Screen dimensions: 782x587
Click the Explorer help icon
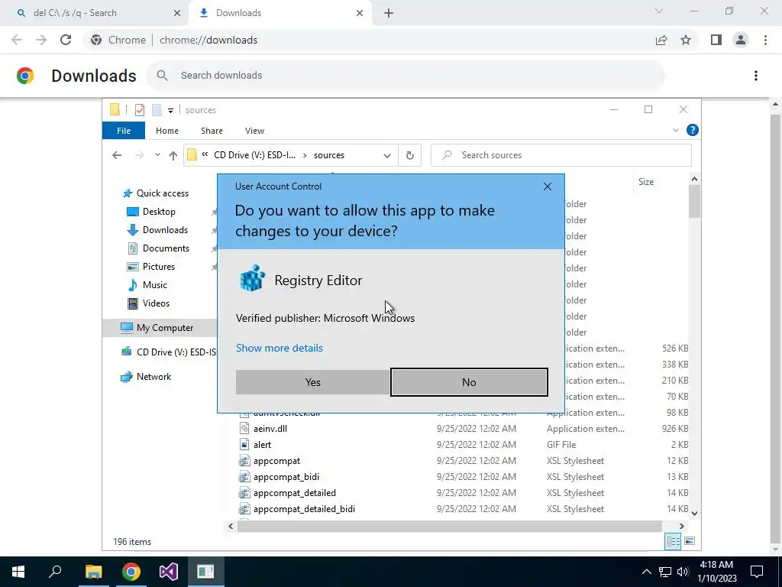[x=692, y=130]
